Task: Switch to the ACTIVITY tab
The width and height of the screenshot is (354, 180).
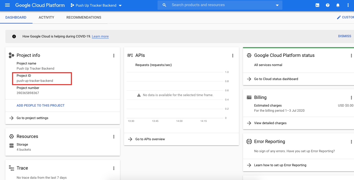Action: point(46,17)
